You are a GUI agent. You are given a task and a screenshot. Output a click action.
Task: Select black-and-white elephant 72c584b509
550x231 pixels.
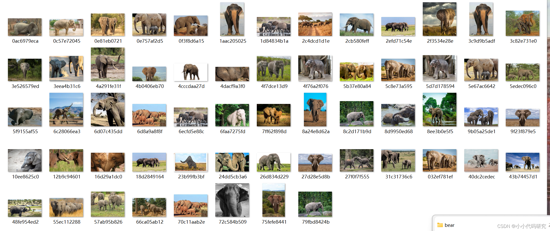(x=232, y=200)
